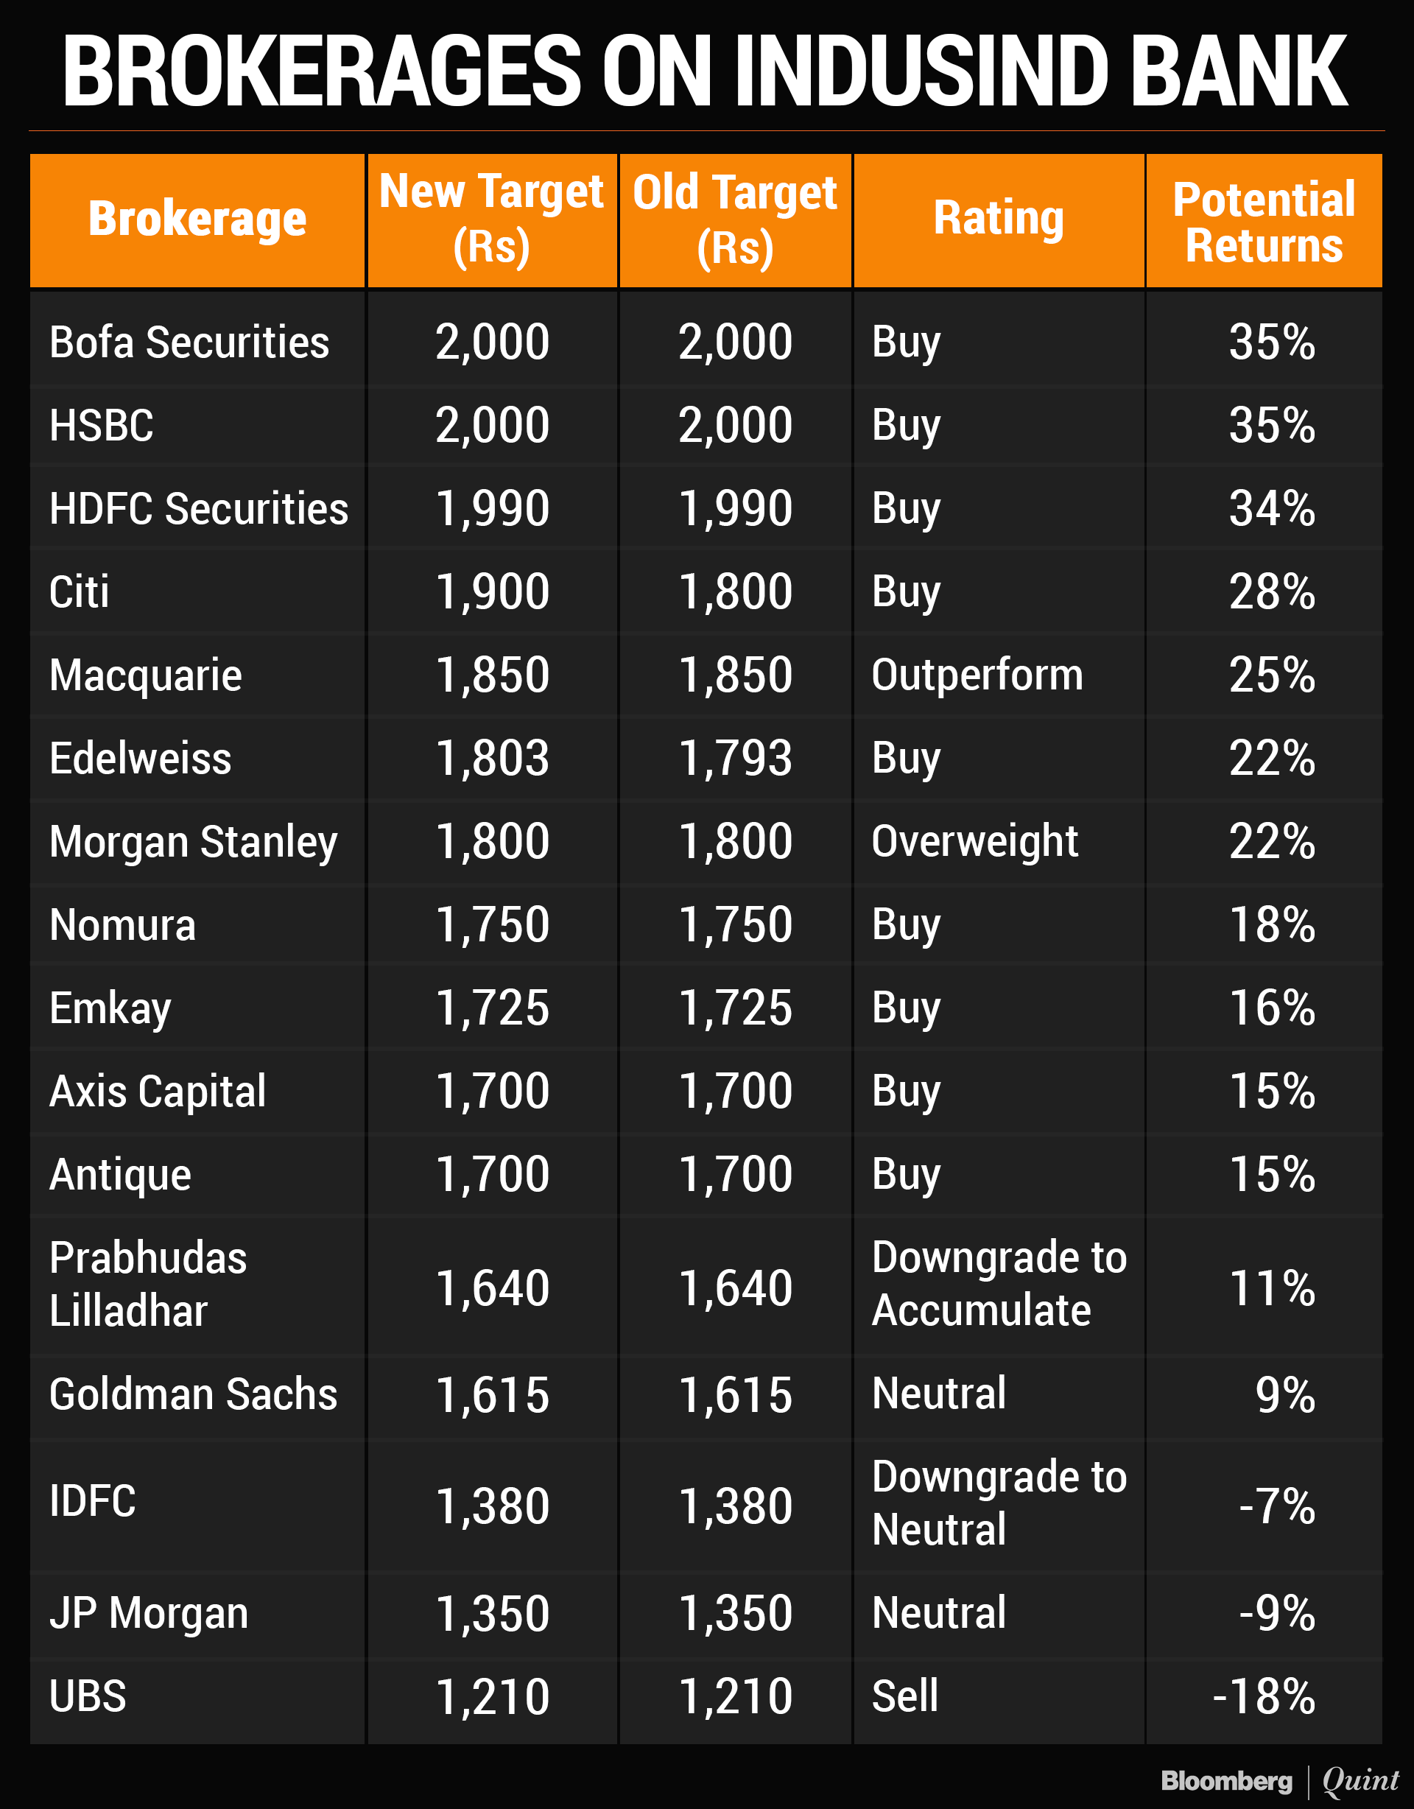This screenshot has width=1414, height=1809.
Task: Click the Brokerages on IndusInd Bank title
Action: (x=706, y=71)
